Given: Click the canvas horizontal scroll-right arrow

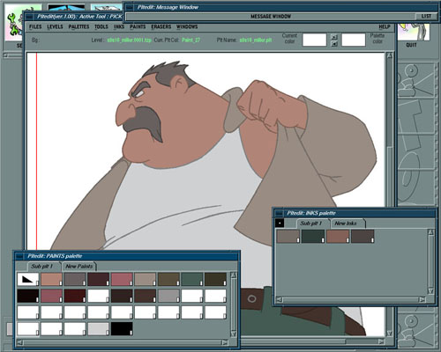Looking at the screenshot, I should [x=381, y=341].
